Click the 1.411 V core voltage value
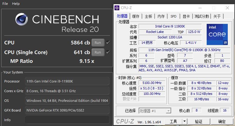 tap(191, 43)
